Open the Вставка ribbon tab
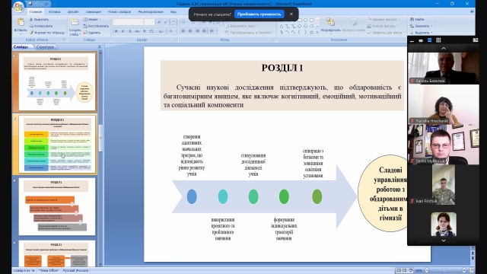Screen dimensions: 487x274 [x=54, y=12]
